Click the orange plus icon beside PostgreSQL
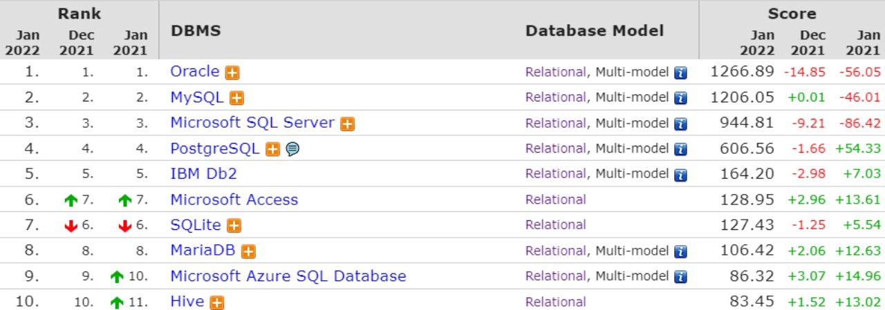Image resolution: width=885 pixels, height=310 pixels. tap(272, 149)
